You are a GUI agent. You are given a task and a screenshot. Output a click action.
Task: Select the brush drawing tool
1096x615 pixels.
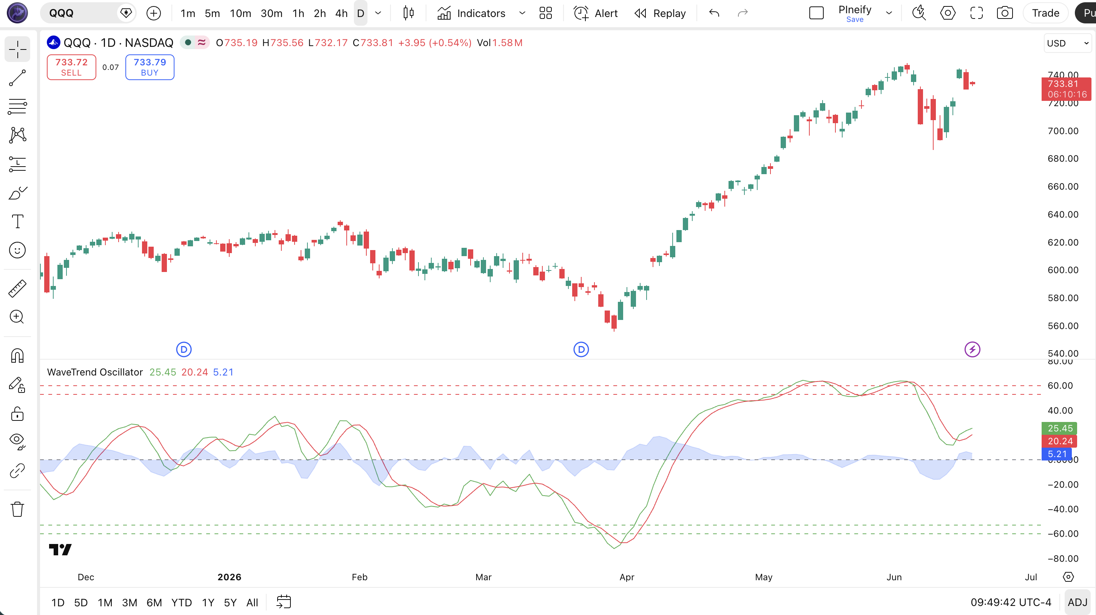tap(17, 193)
